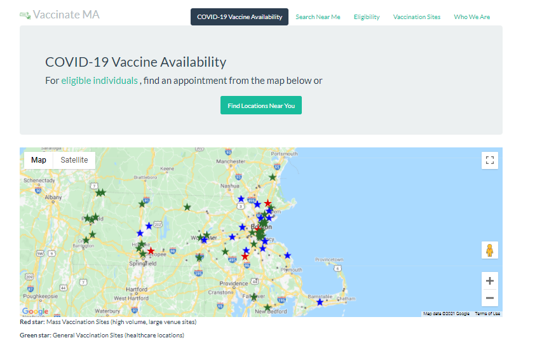Click the red star near Chicopee
This screenshot has width=542, height=345.
(151, 251)
